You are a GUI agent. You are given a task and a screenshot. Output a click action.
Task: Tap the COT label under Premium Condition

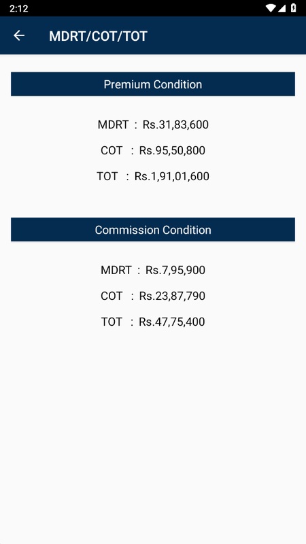click(x=112, y=150)
